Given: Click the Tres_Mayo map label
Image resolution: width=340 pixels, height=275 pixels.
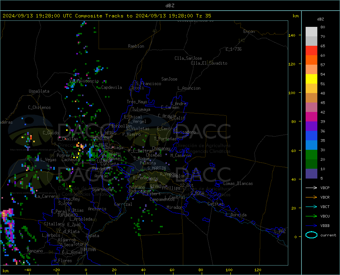Looking at the screenshot, I should (x=137, y=102).
